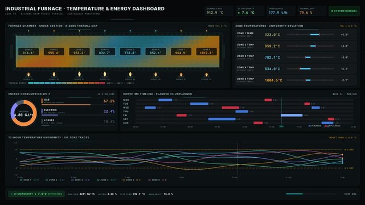365x205 pixels.
Task: Inspect the Burner 07 flame icon
Action: [x=181, y=75]
